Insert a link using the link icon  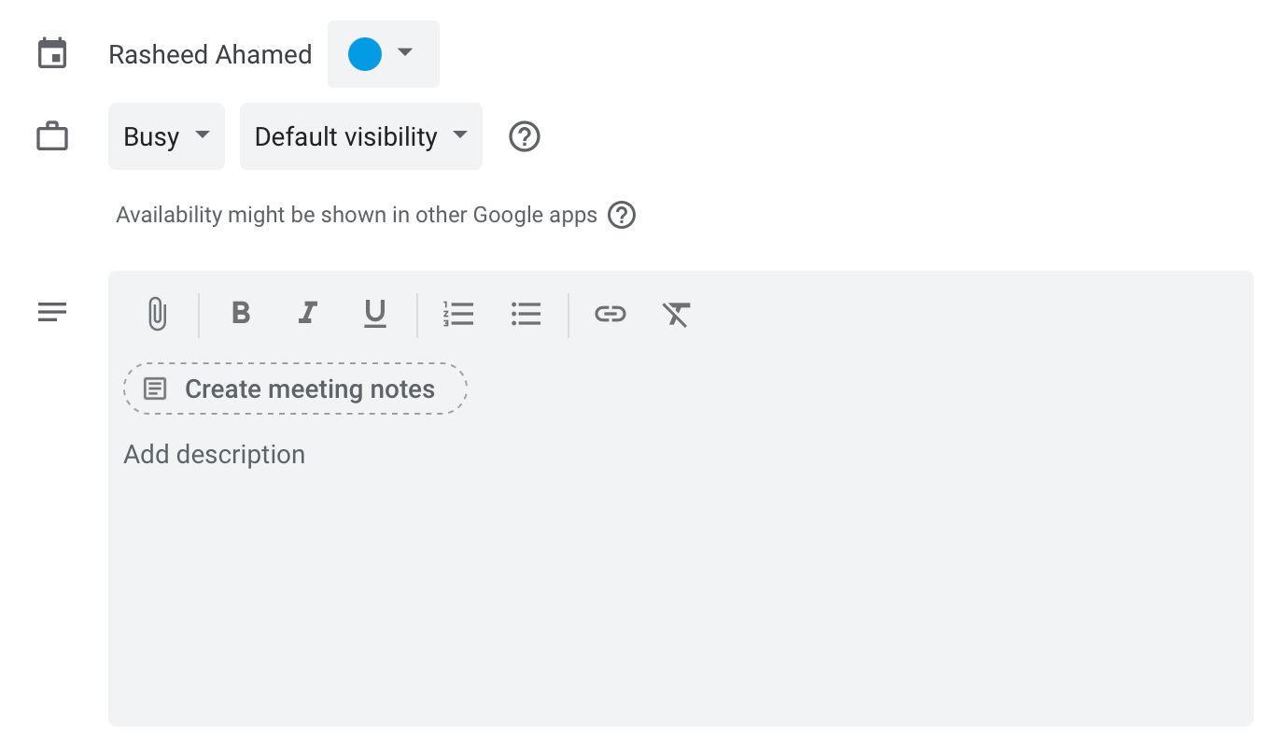(x=610, y=314)
